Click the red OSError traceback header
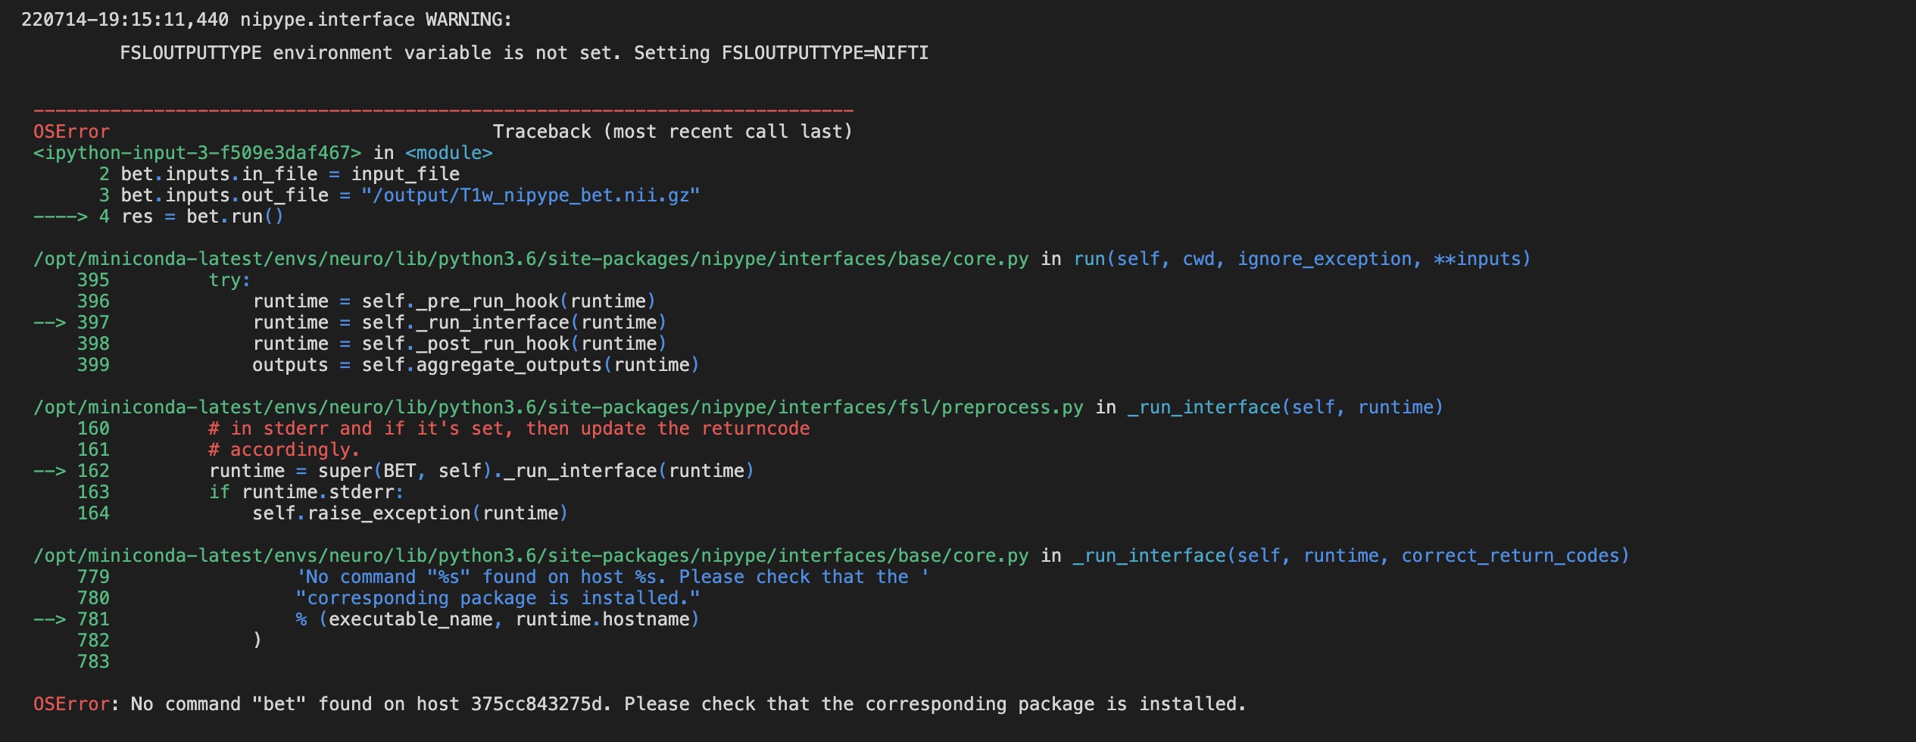1916x742 pixels. point(71,132)
